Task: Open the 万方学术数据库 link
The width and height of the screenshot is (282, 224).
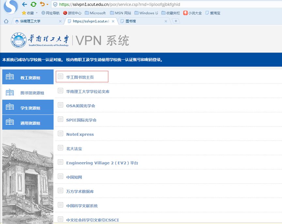Action: (x=80, y=191)
